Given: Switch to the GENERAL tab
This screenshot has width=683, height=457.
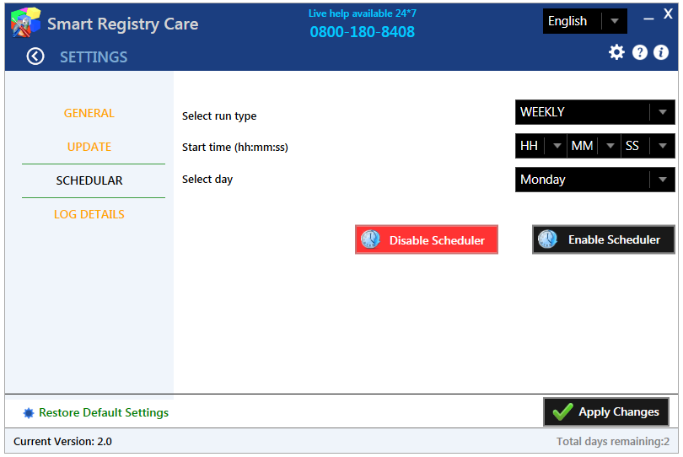Looking at the screenshot, I should [89, 113].
